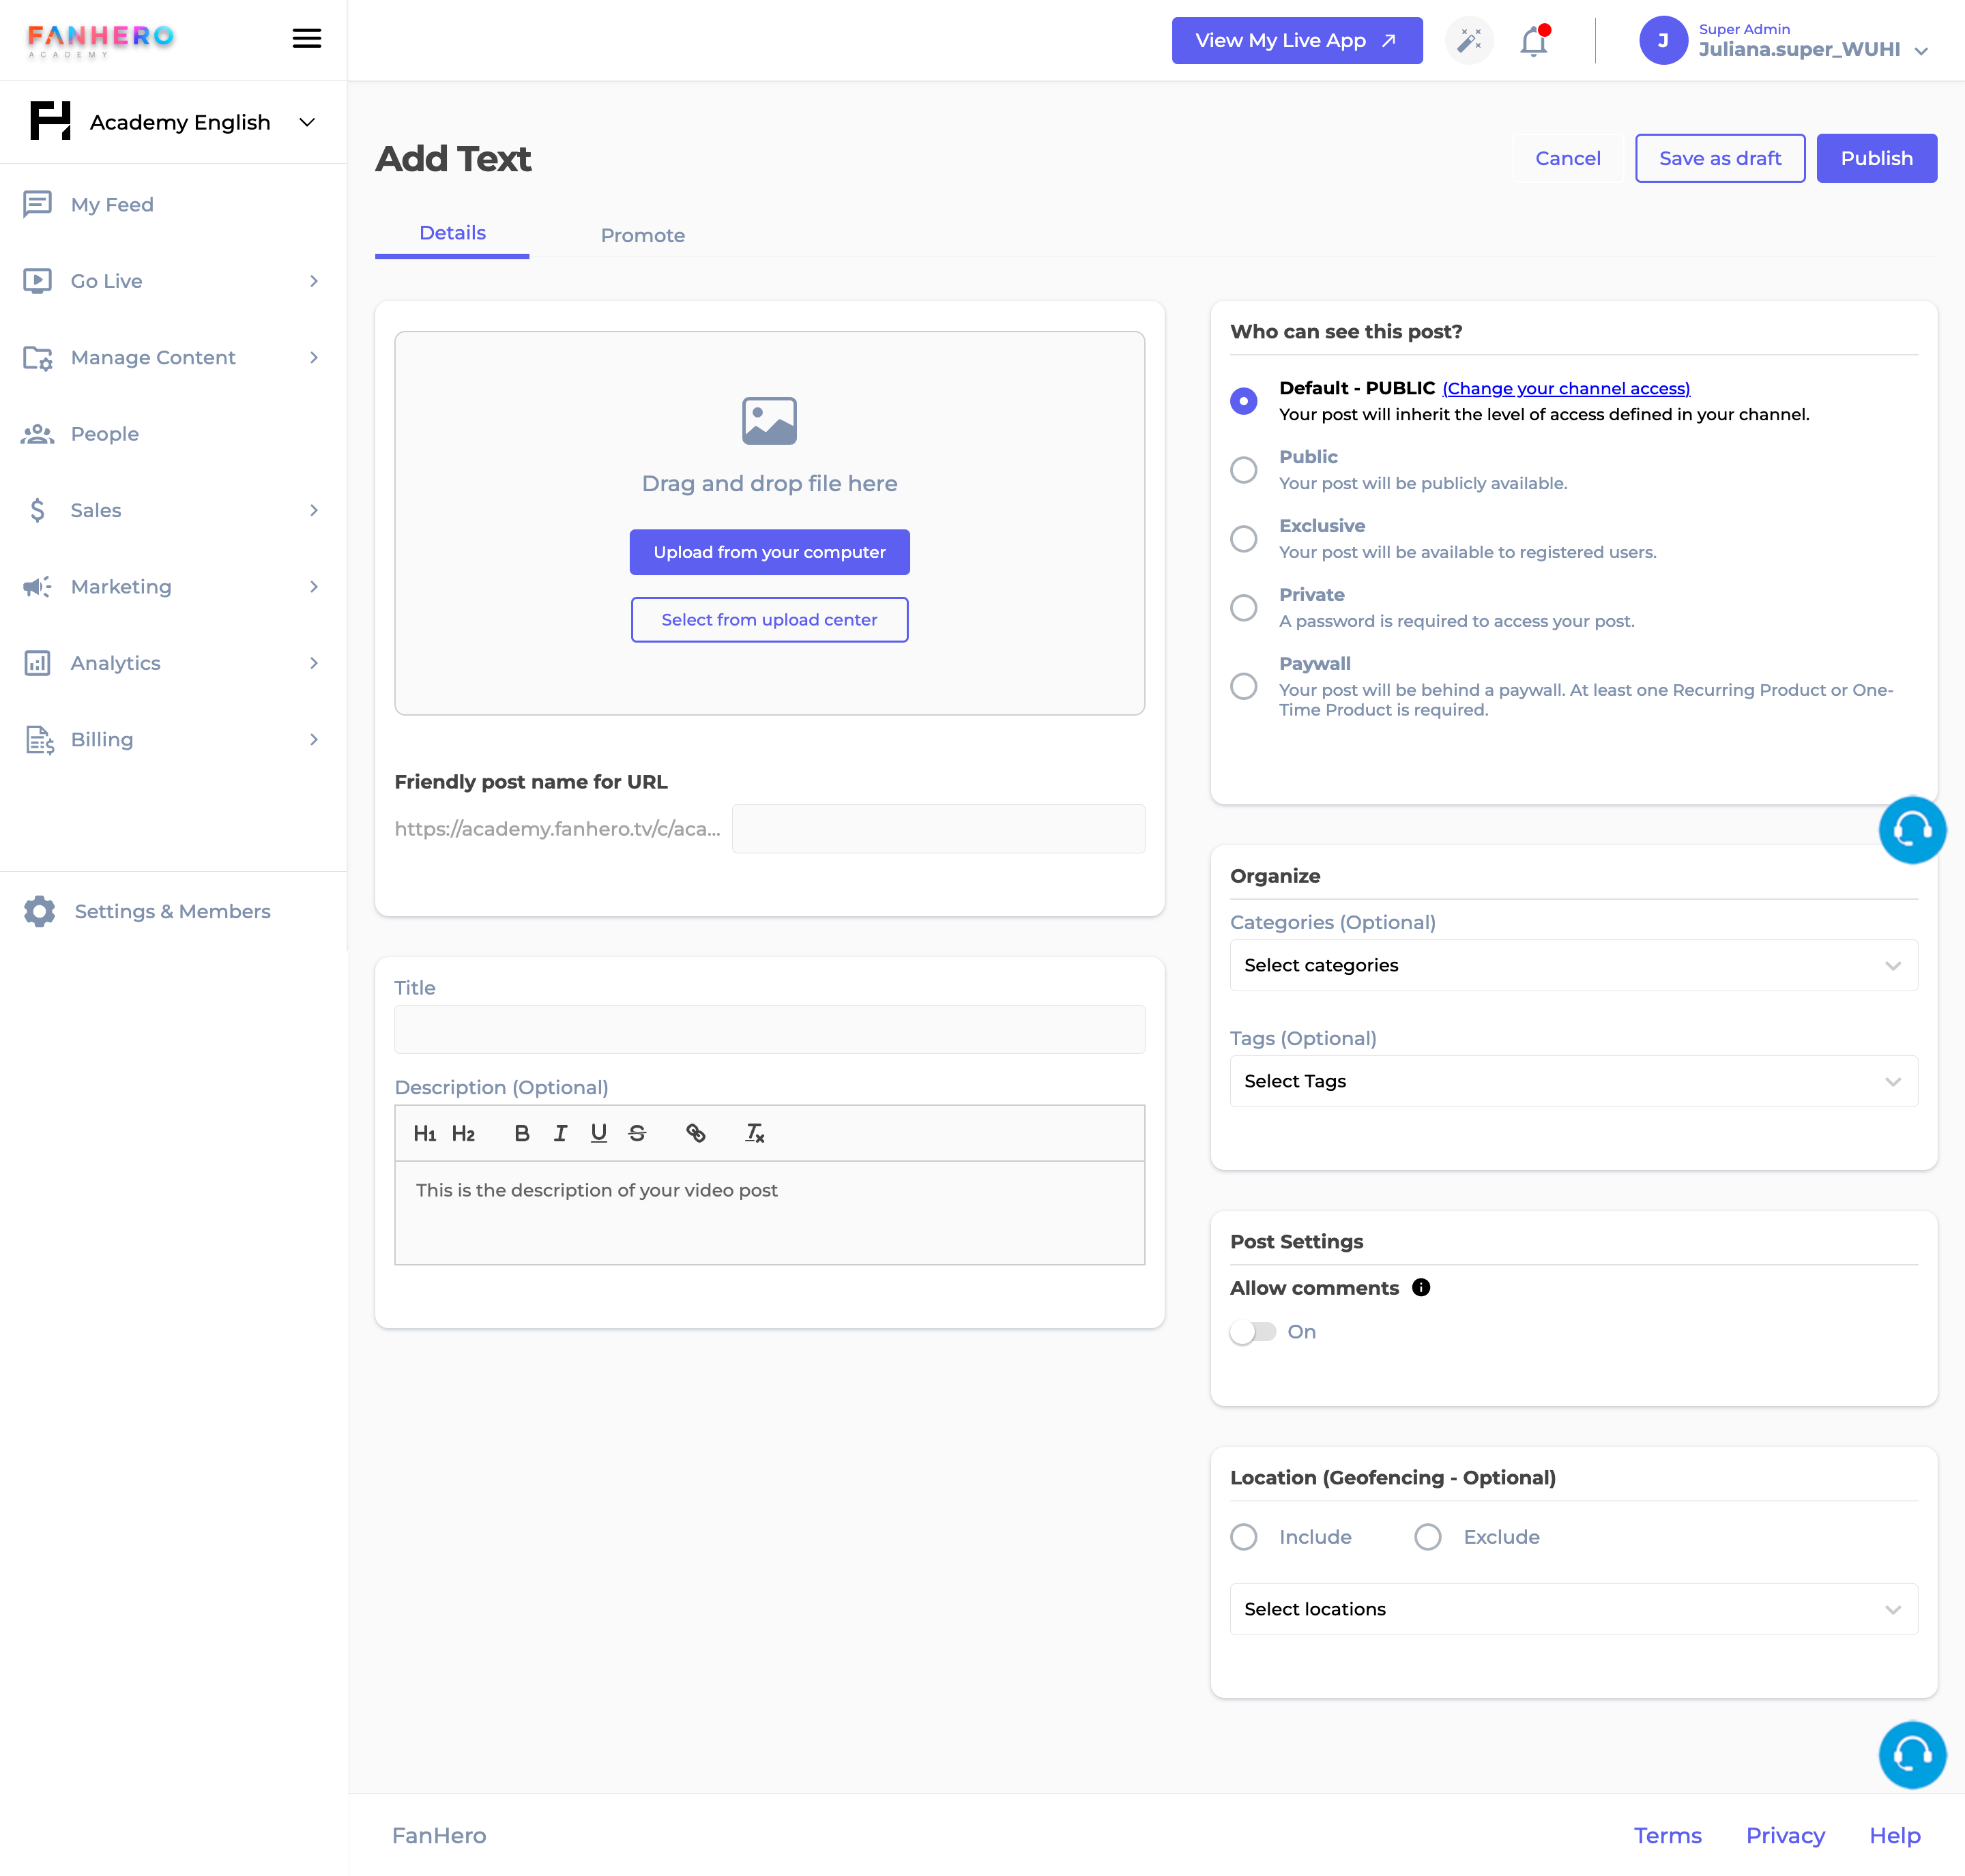
Task: Click the Title input field
Action: [x=768, y=1037]
